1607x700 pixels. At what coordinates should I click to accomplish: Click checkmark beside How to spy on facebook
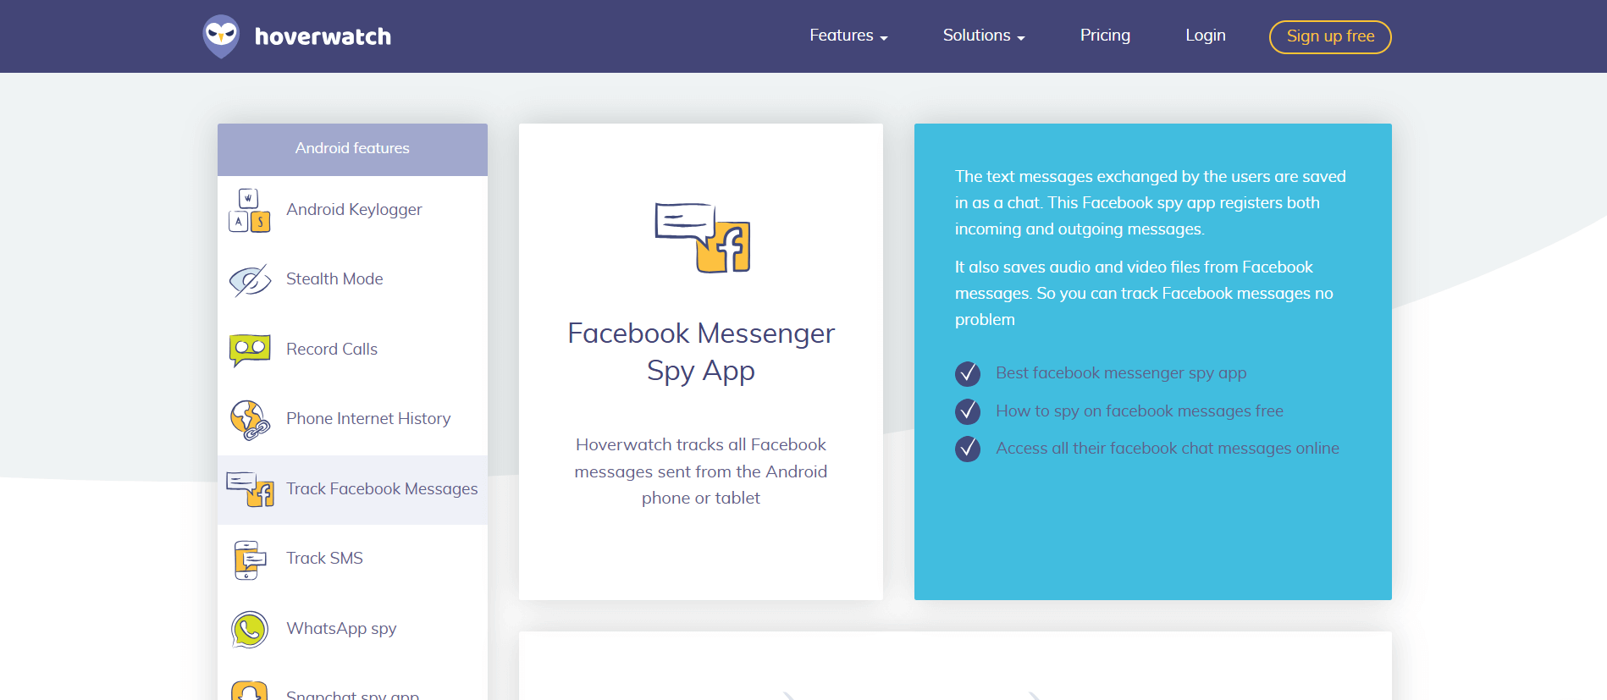(x=968, y=411)
